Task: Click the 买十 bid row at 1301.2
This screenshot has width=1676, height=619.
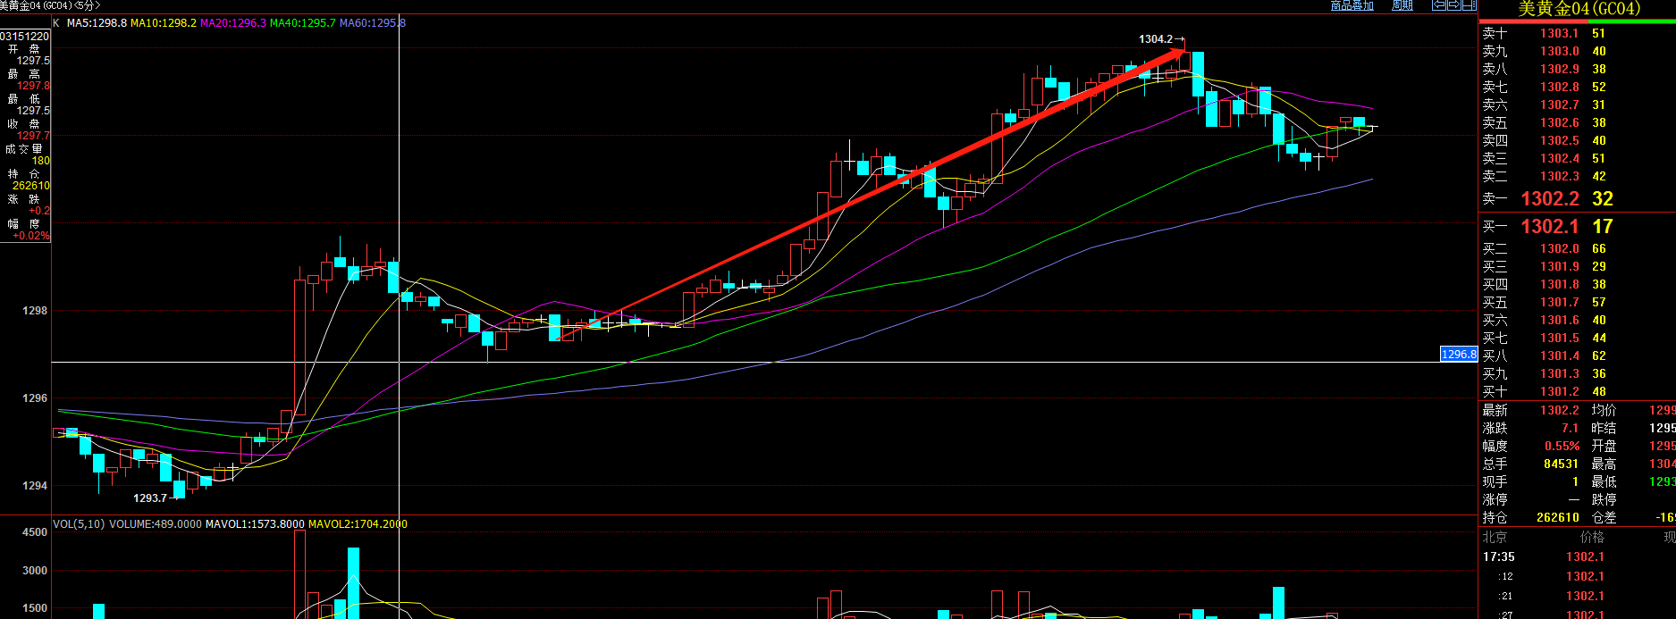Action: pos(1577,391)
